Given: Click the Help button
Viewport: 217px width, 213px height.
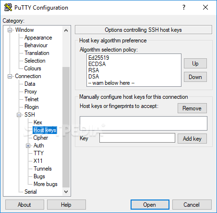Looking at the screenshot, I should [x=66, y=205].
